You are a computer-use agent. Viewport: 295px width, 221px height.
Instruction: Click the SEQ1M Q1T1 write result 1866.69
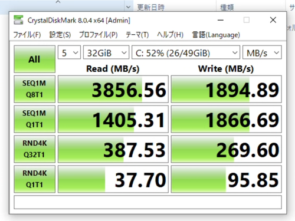pyautogui.click(x=227, y=119)
